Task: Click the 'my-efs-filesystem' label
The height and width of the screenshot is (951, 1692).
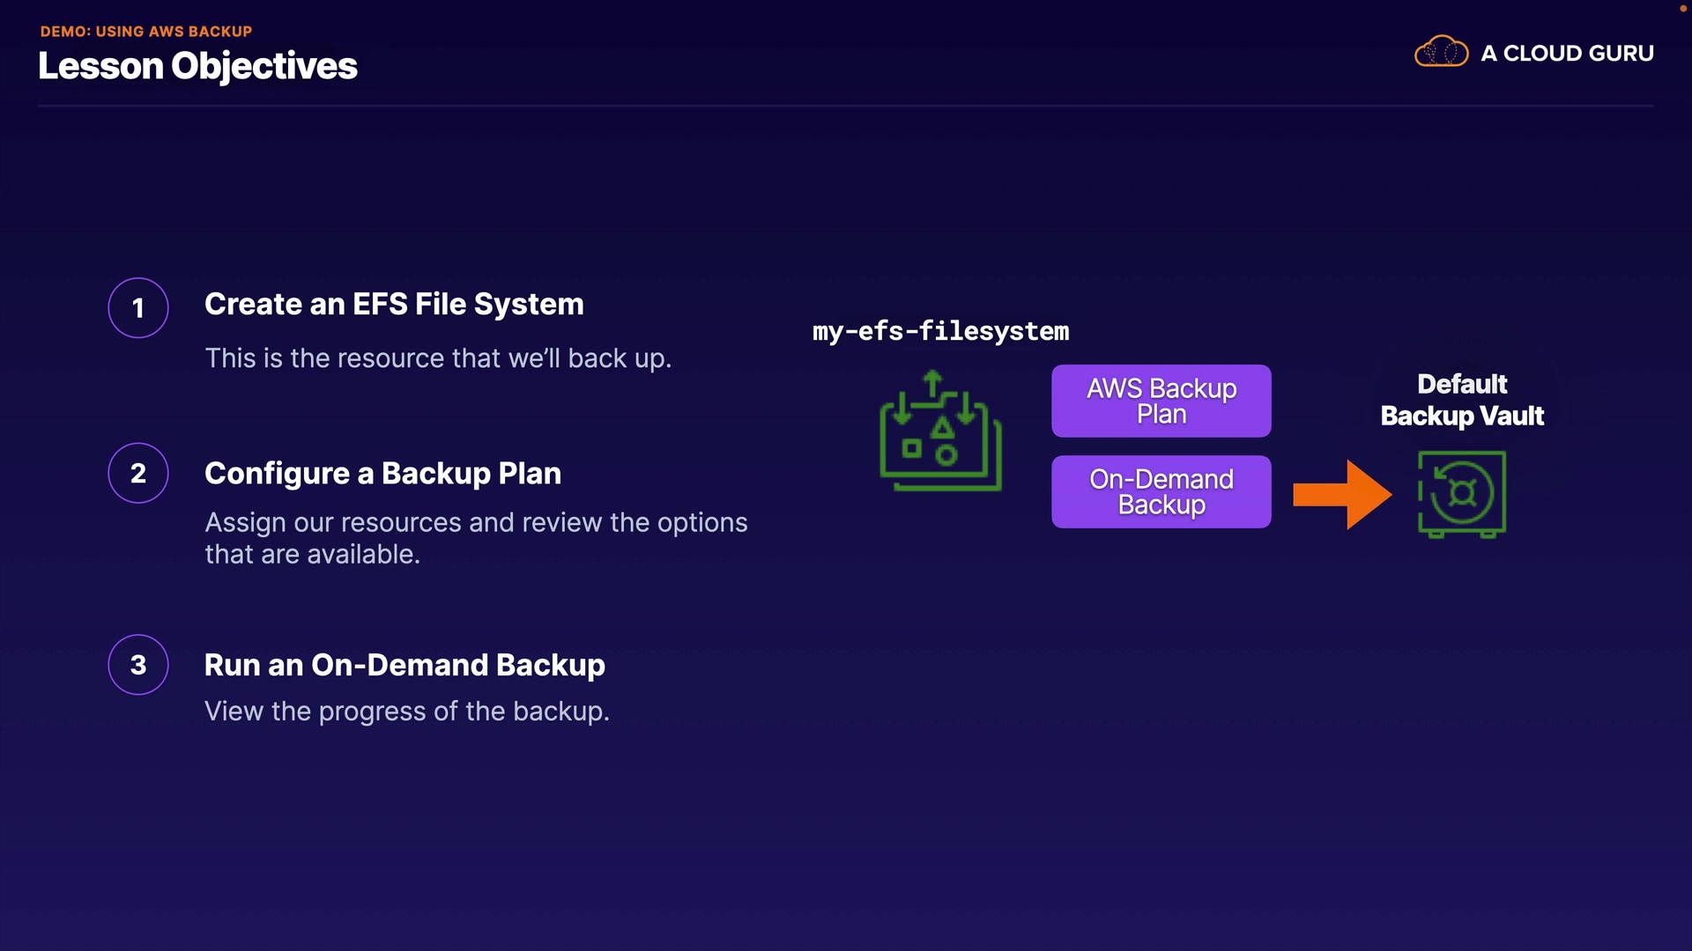Action: click(940, 331)
